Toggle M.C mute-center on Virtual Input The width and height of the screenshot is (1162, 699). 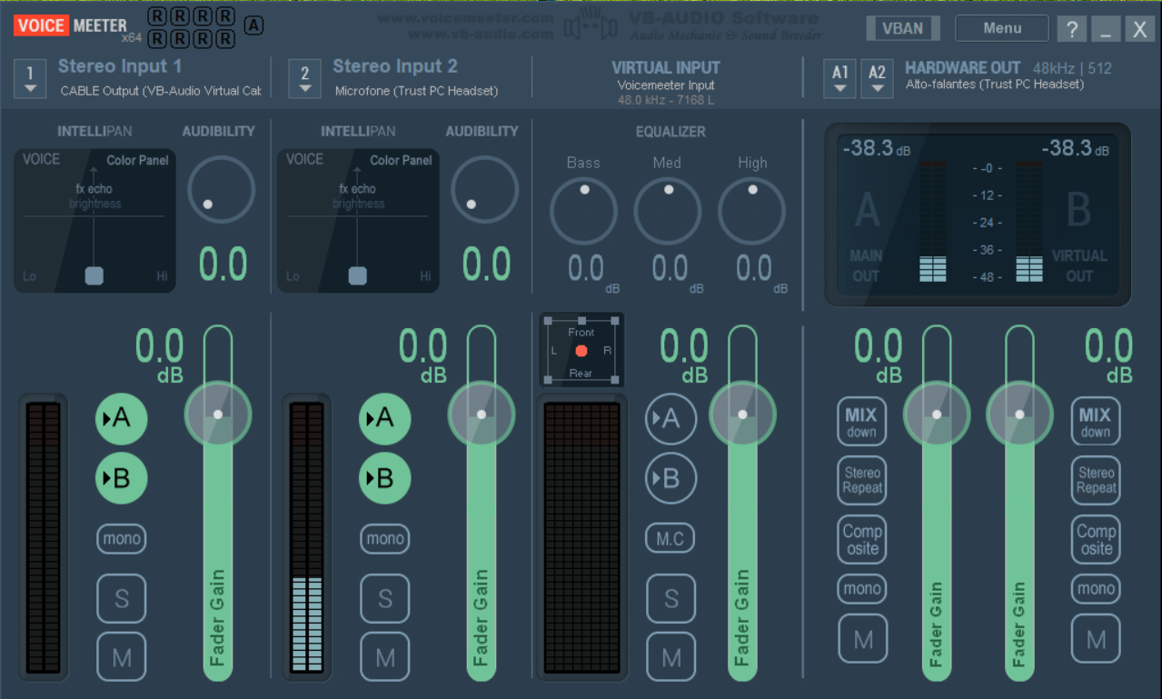pos(670,539)
